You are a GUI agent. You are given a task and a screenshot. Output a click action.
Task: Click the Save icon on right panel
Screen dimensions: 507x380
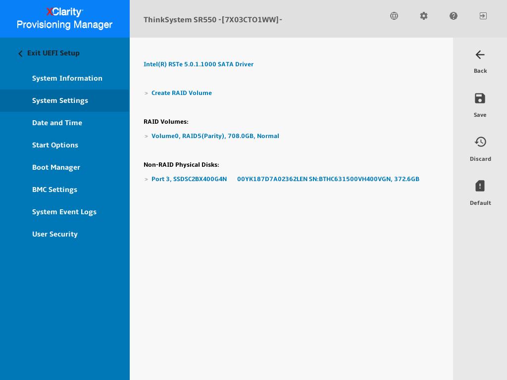480,98
